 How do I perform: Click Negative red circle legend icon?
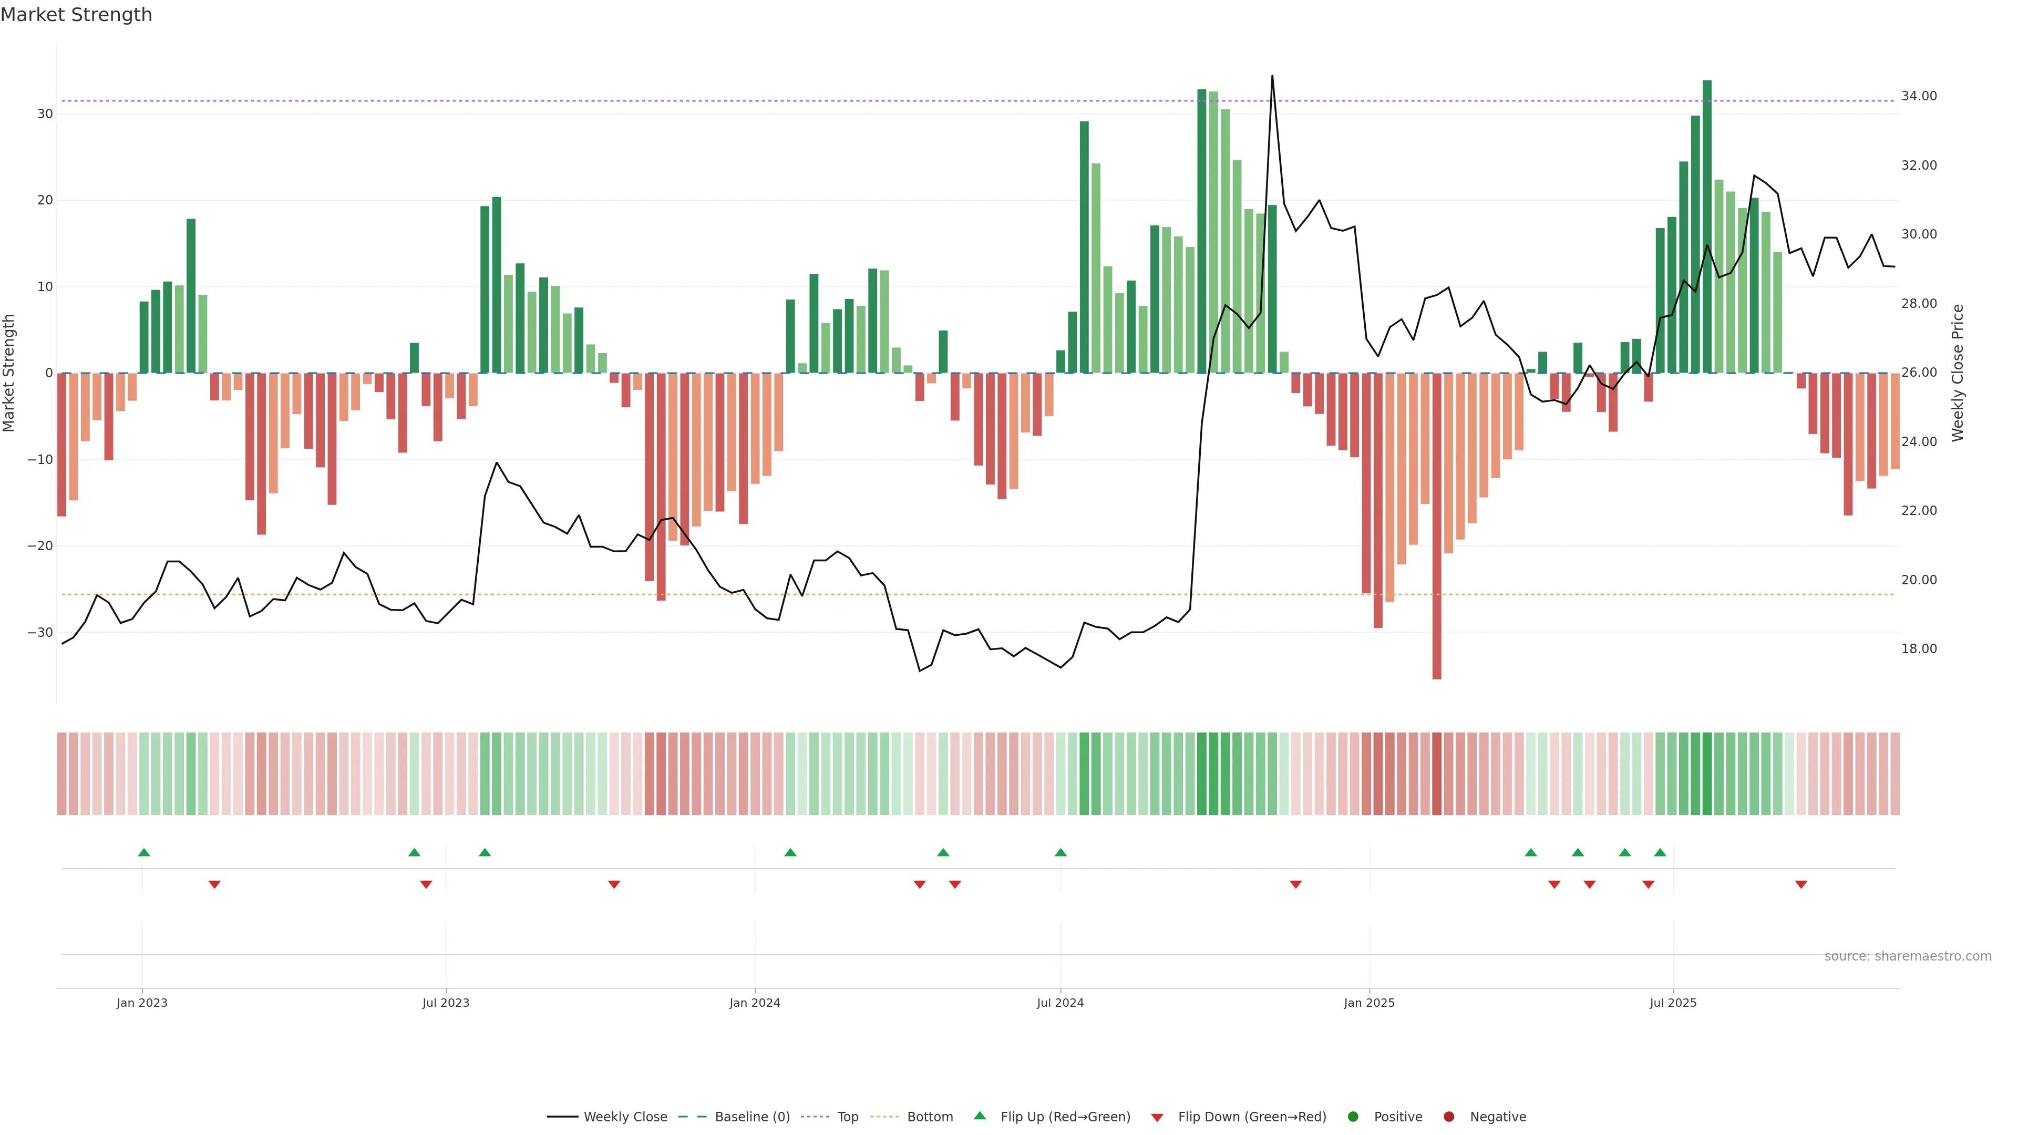point(1448,1117)
